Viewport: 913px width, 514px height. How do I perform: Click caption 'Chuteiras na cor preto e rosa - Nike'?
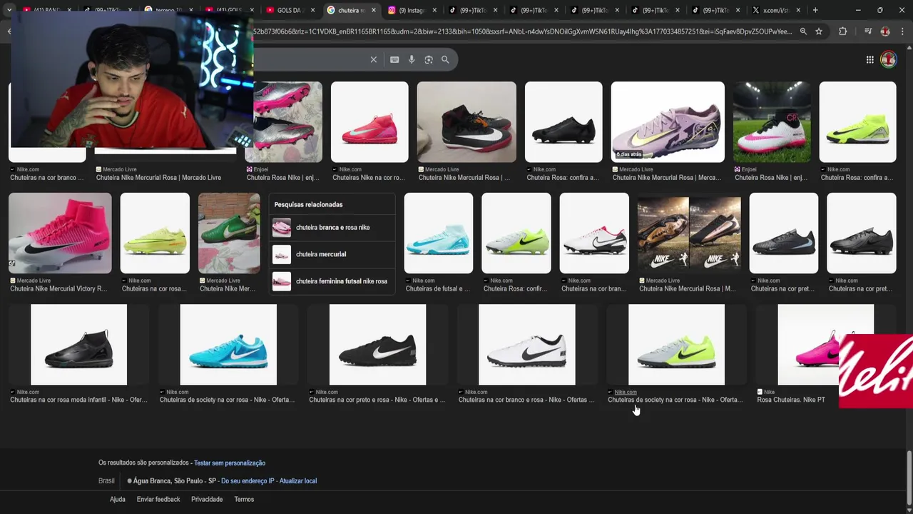point(377,400)
